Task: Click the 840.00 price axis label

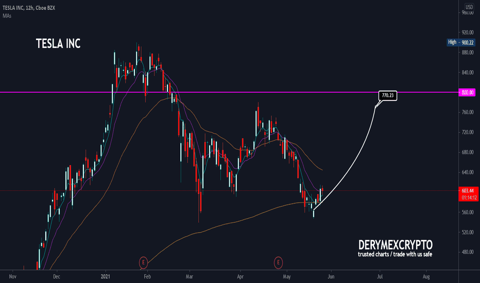Action: point(468,73)
